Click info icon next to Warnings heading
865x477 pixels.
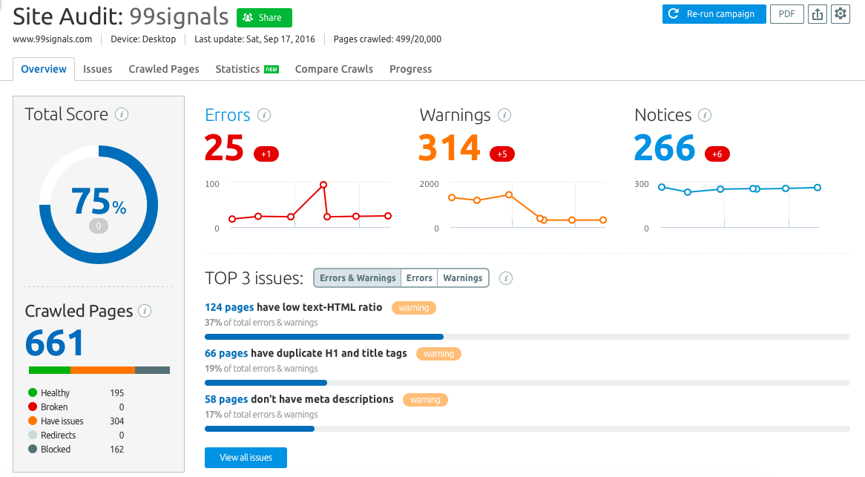(x=504, y=115)
